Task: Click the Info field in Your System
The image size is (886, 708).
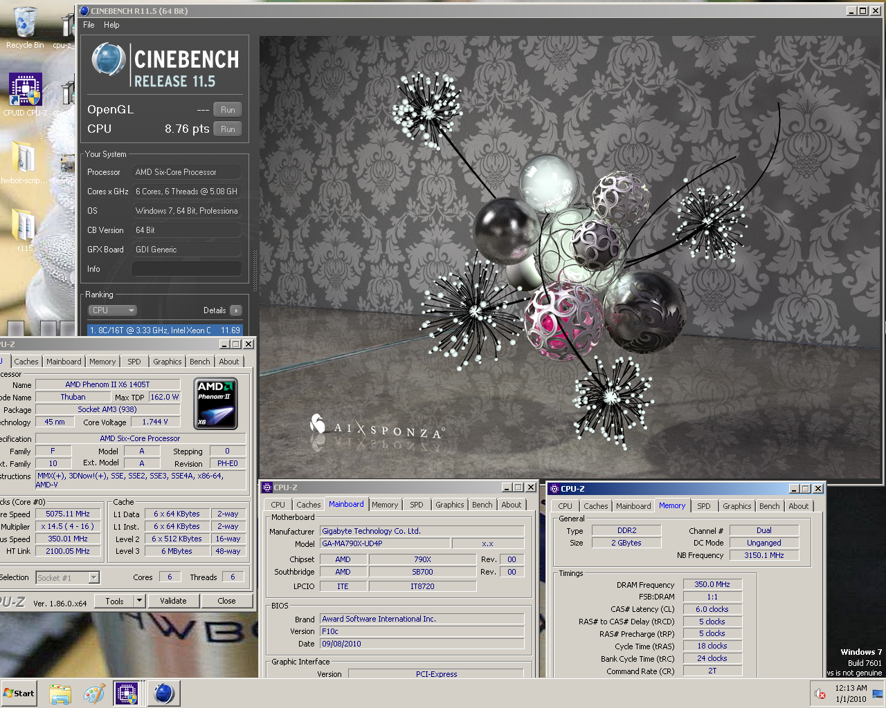Action: (187, 269)
